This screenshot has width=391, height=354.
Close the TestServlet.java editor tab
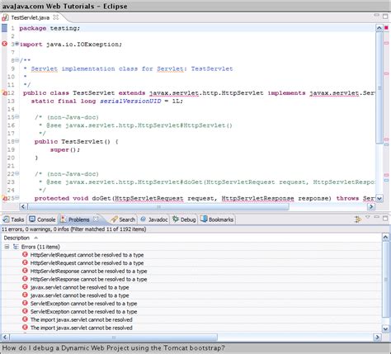(56, 17)
